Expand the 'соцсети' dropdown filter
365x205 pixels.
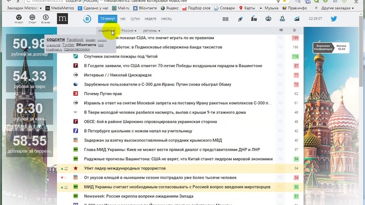click(107, 30)
